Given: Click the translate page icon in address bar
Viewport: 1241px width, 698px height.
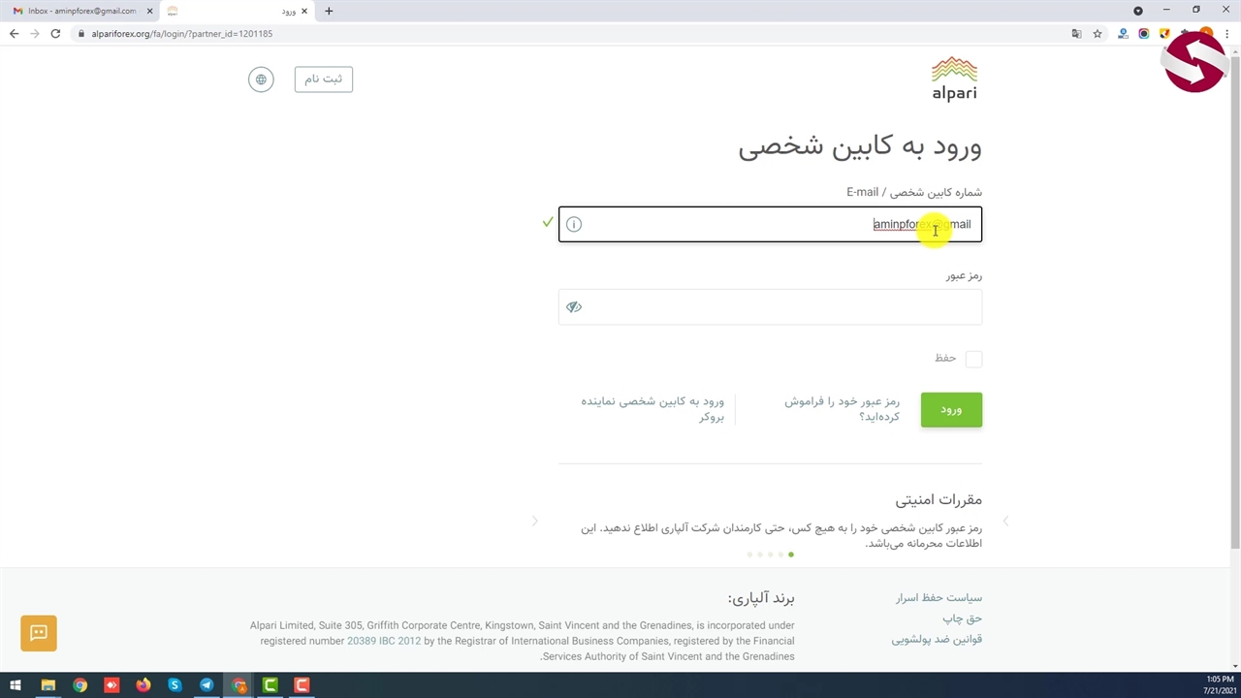Looking at the screenshot, I should 1076,34.
